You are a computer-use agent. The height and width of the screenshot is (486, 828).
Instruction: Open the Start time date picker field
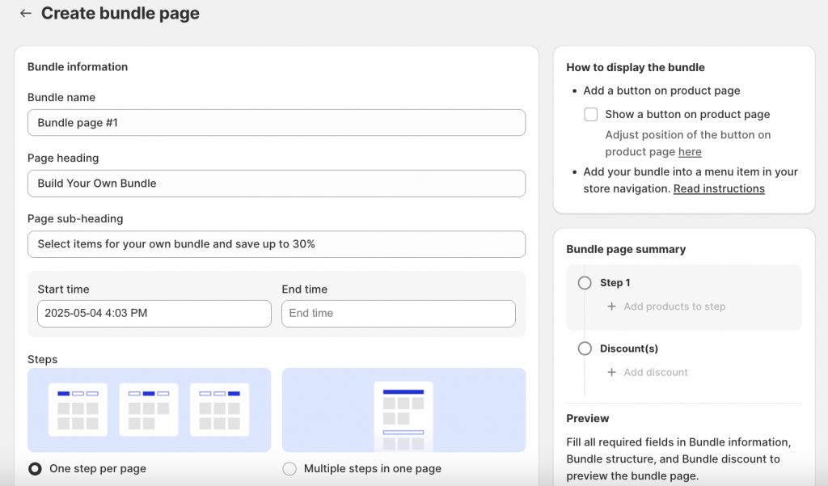[154, 314]
